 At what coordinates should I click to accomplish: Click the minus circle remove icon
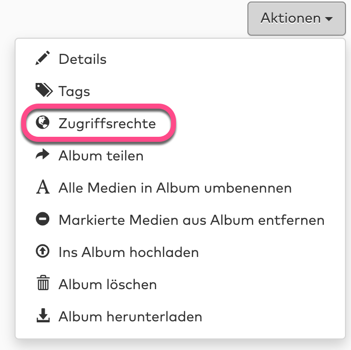(43, 219)
